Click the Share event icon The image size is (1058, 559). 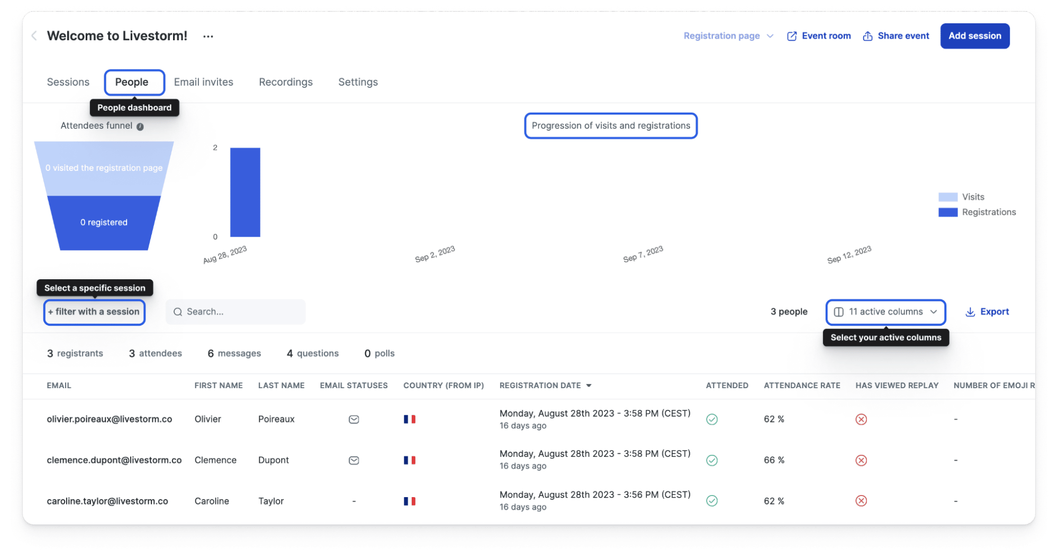click(x=867, y=35)
